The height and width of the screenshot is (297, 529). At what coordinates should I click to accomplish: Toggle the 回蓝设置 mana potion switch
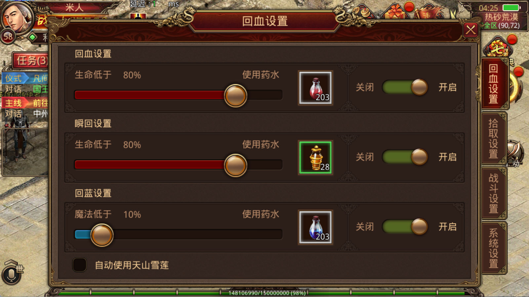[x=405, y=227]
